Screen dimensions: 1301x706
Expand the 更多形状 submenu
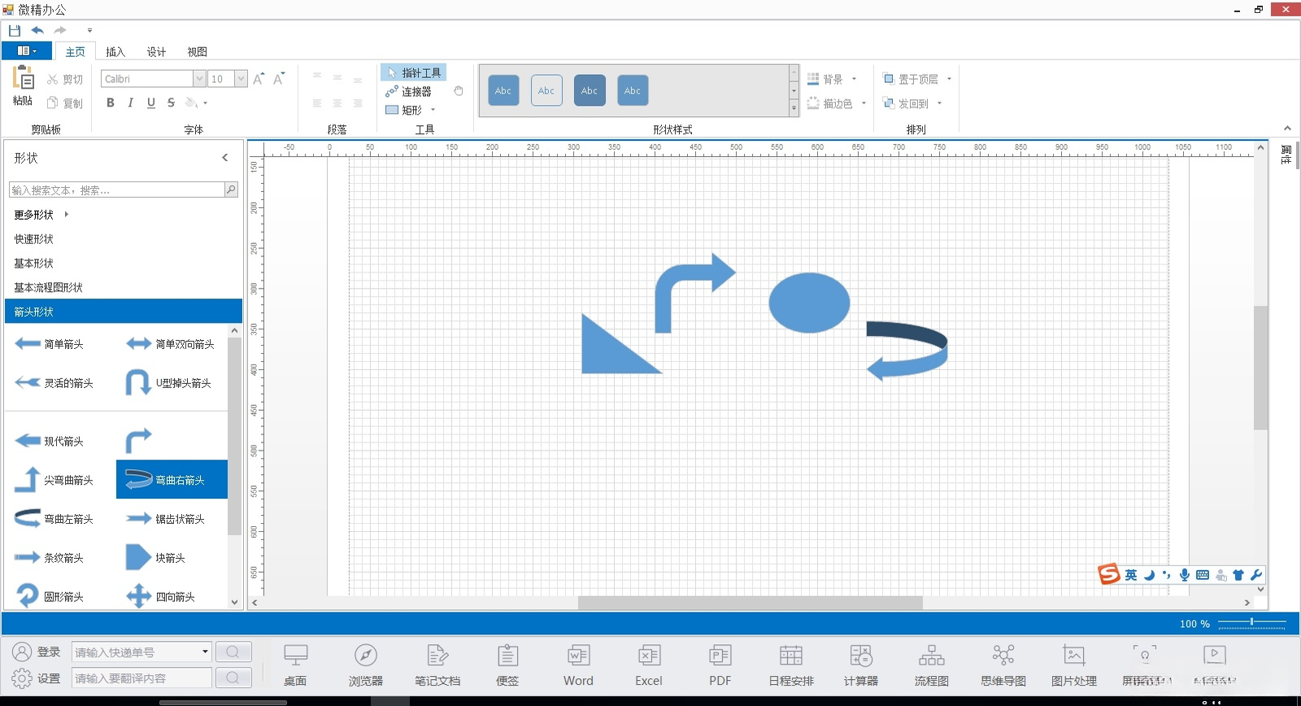[67, 215]
